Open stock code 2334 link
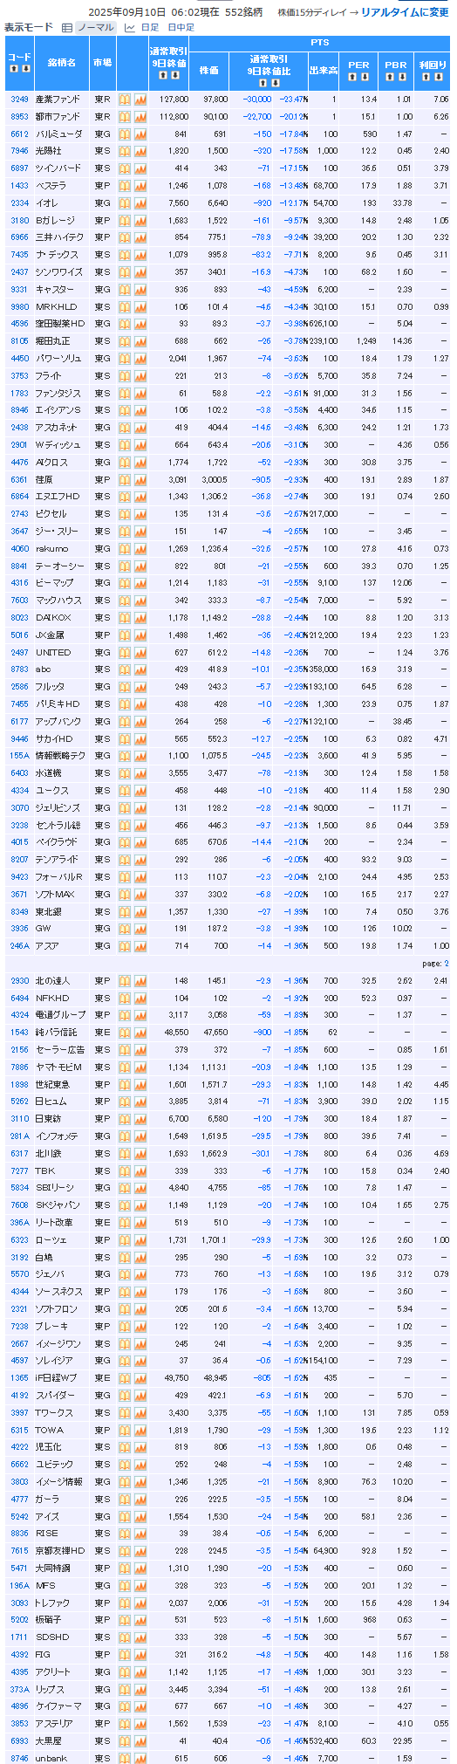The height and width of the screenshot is (1764, 457). coord(19,202)
